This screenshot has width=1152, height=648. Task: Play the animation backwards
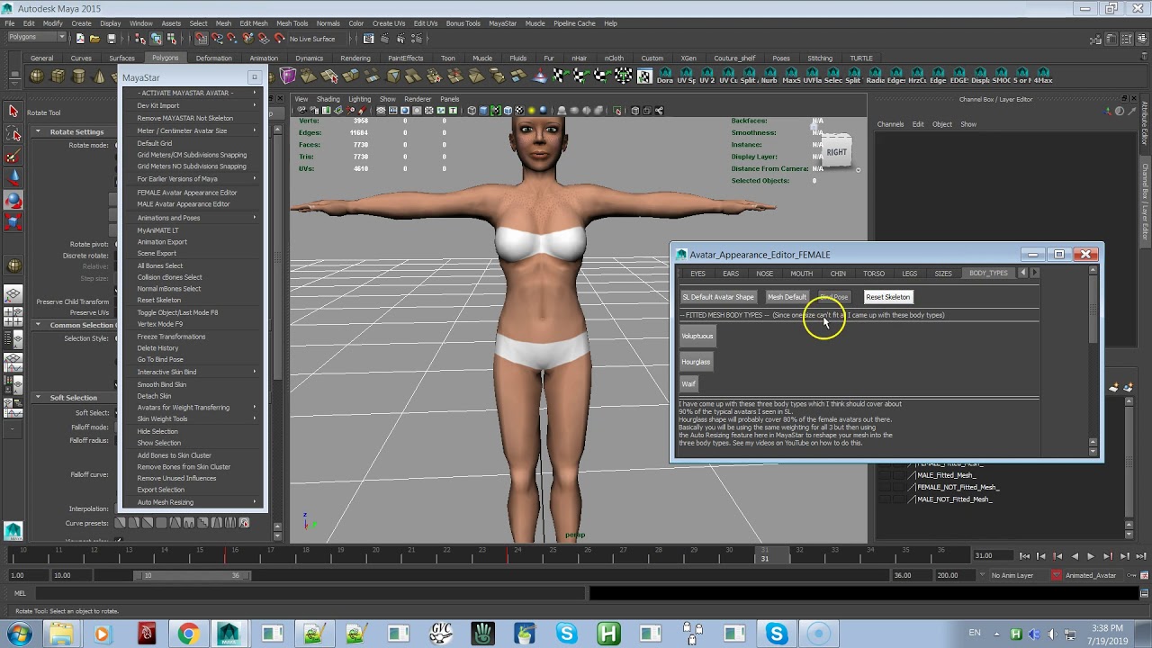[1074, 556]
